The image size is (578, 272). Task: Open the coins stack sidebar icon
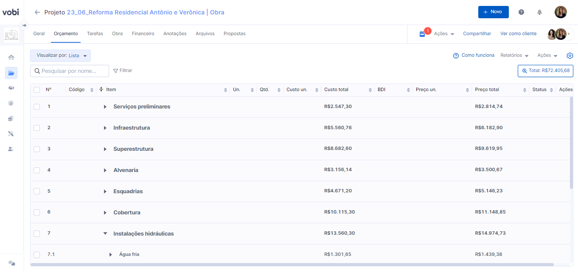[11, 119]
